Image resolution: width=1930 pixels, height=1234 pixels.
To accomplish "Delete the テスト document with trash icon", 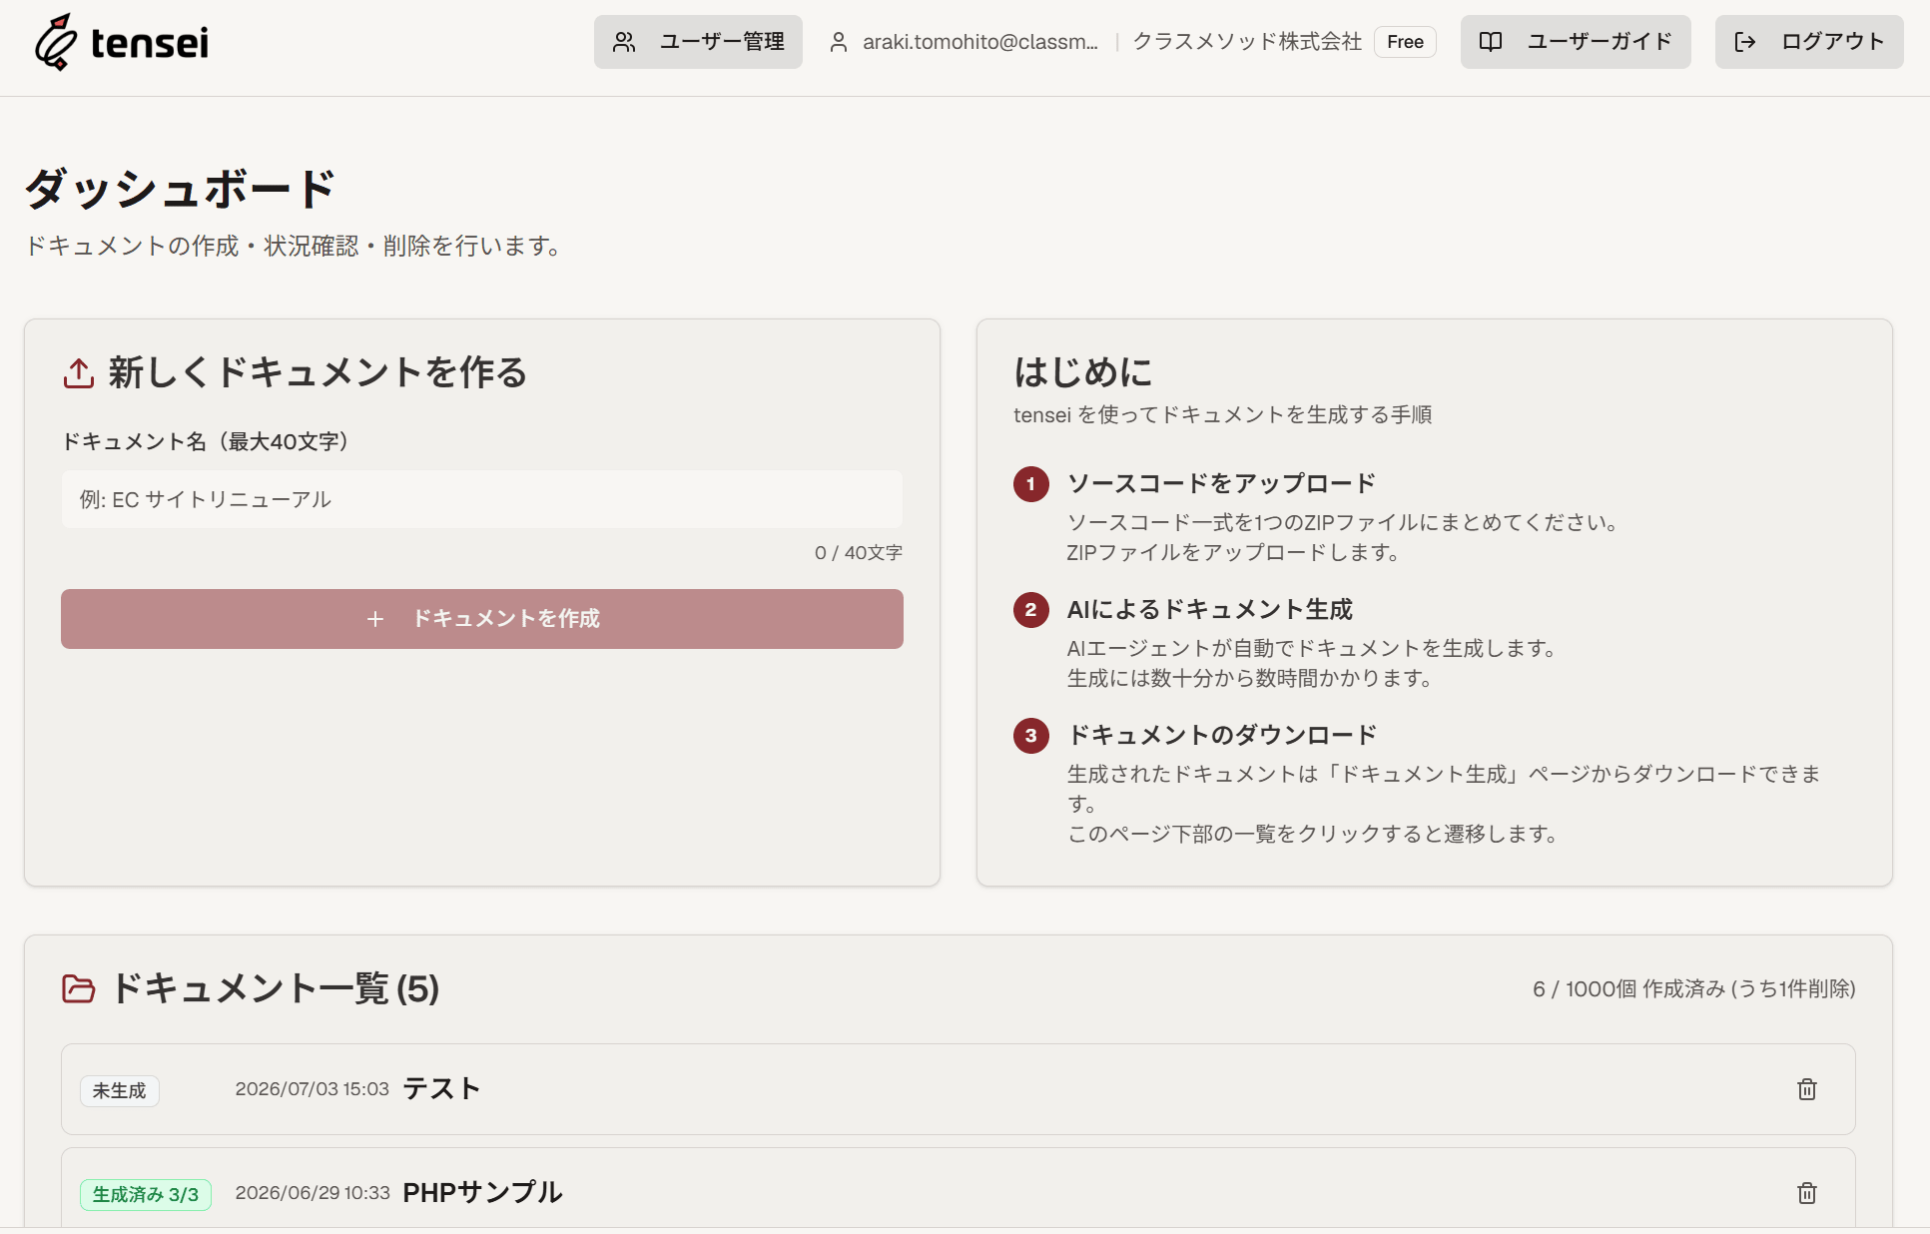I will (x=1807, y=1089).
